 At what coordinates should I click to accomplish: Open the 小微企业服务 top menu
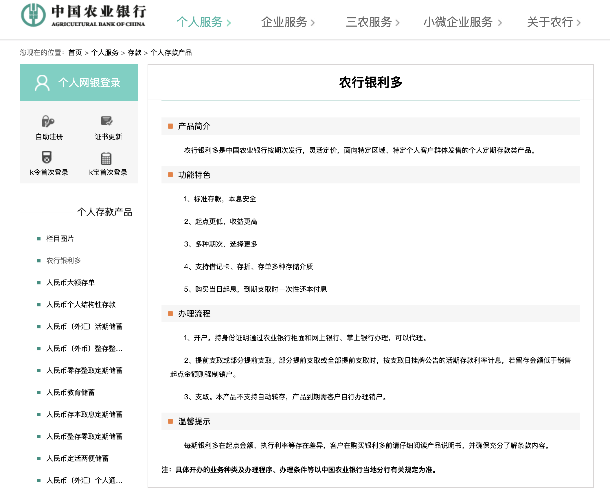tap(458, 22)
